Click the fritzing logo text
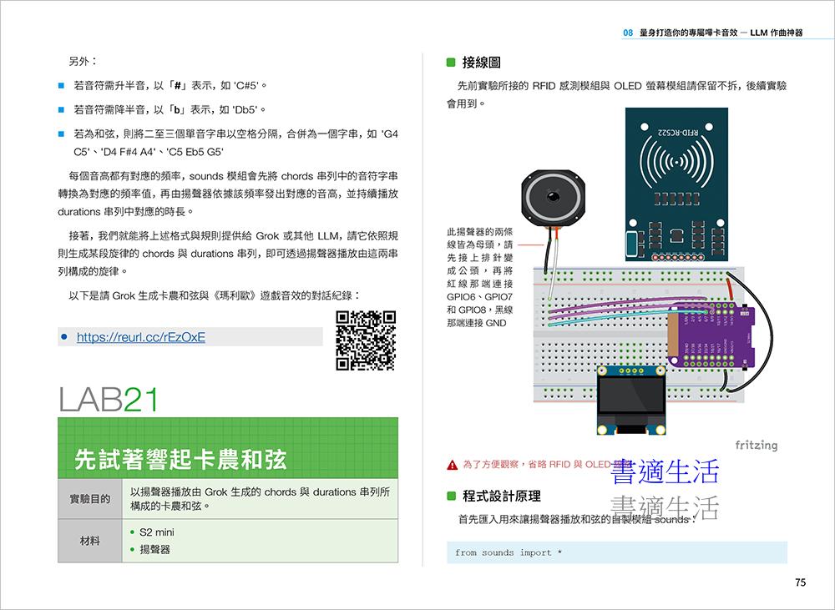 [x=756, y=445]
